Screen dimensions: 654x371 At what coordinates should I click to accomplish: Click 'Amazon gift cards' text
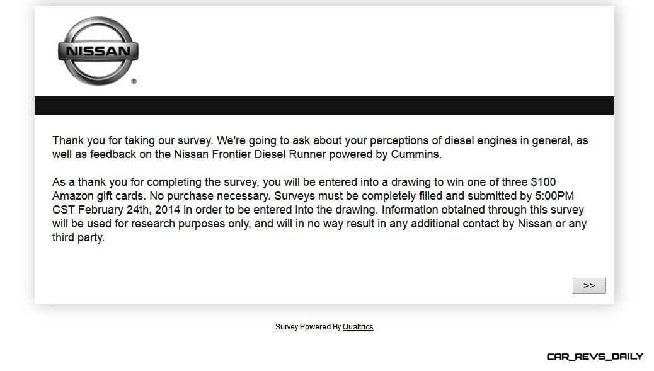[x=99, y=196]
